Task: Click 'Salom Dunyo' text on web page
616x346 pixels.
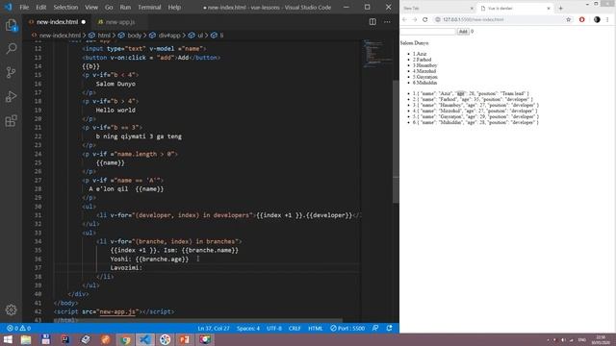Action: 415,42
